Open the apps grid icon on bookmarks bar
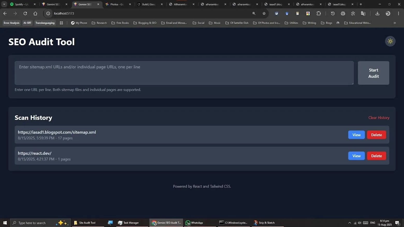404x227 pixels. 61,23
